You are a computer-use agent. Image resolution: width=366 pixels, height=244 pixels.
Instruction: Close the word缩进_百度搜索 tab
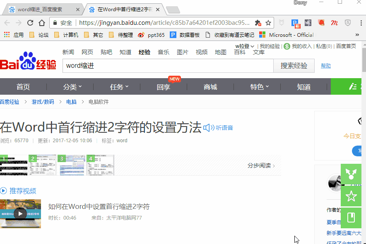pos(78,10)
